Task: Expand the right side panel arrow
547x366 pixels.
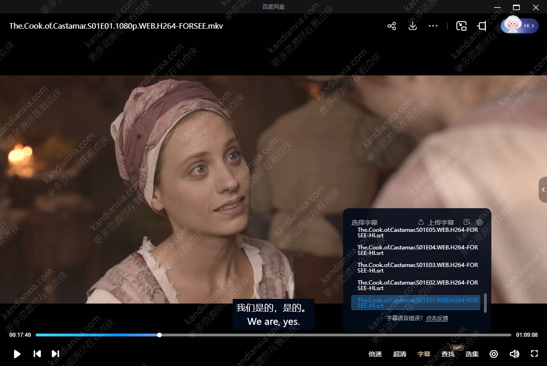Action: pos(543,190)
